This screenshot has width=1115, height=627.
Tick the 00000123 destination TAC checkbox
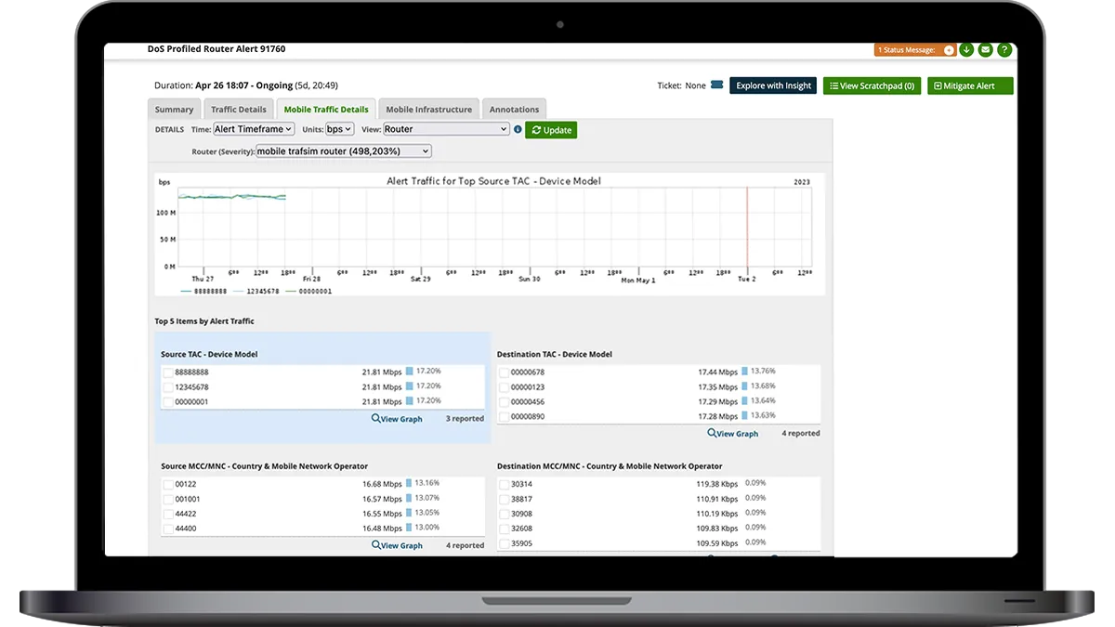(x=504, y=387)
